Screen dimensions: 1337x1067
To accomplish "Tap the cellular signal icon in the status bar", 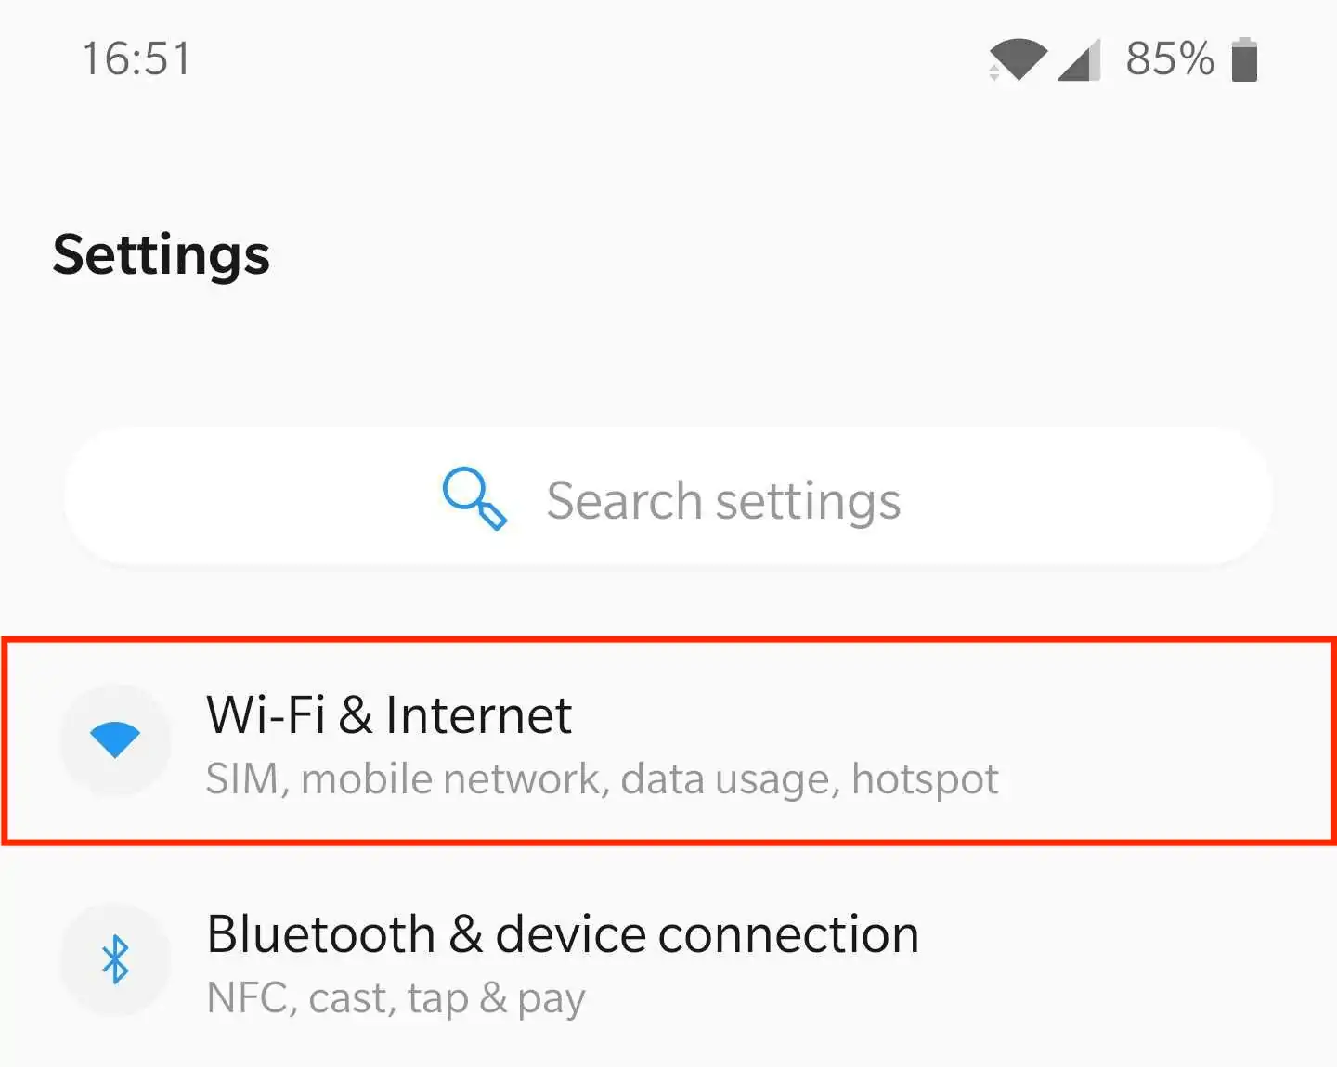I will [x=1077, y=58].
